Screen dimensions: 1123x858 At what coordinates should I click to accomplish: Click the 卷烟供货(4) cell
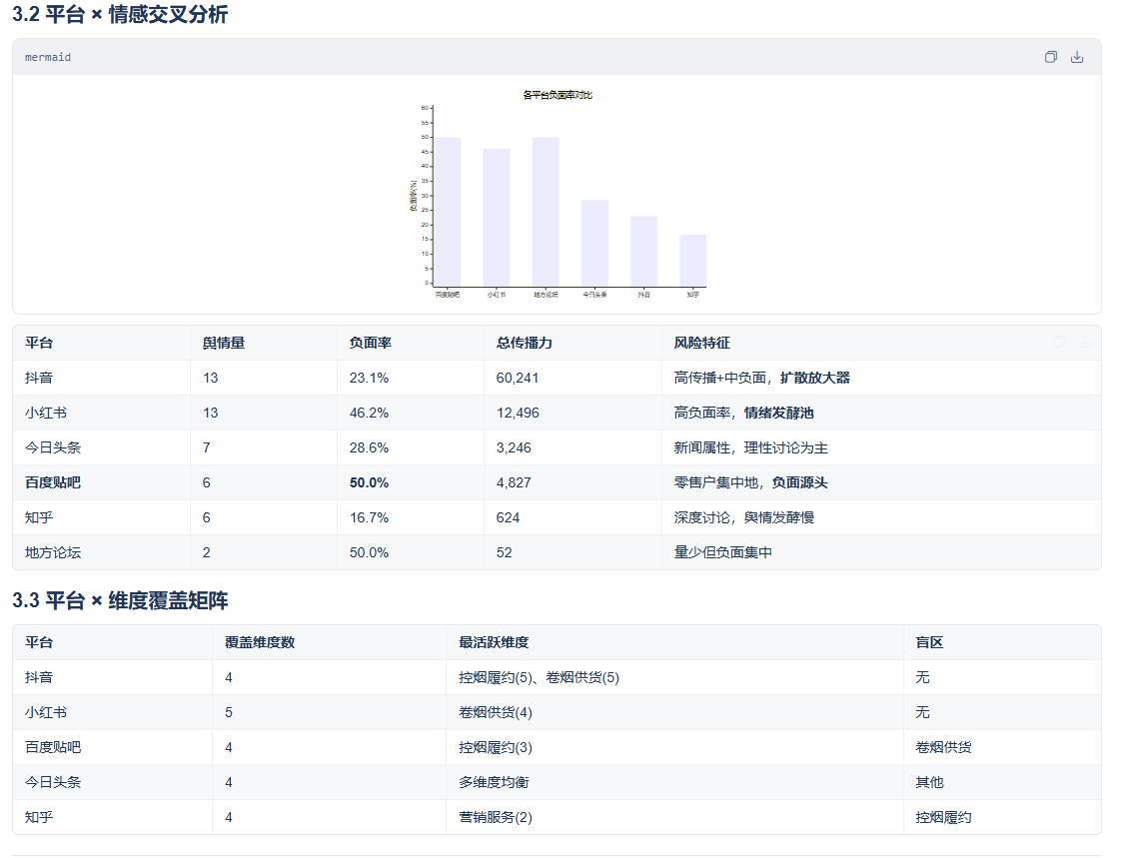[x=496, y=712]
